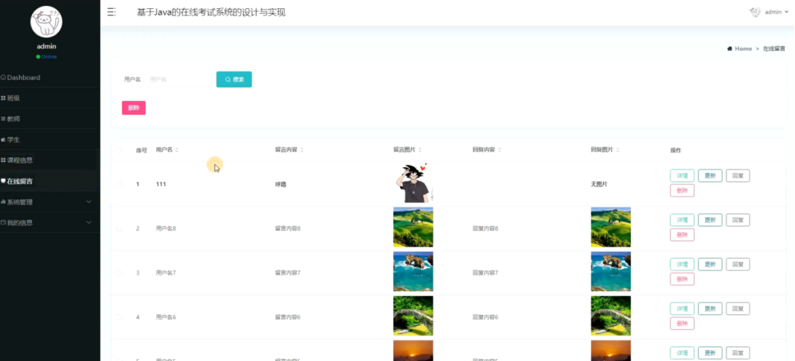Screen dimensions: 795x361
Task: Open the green hills 留言图片 in row 用户名8
Action: [x=413, y=227]
